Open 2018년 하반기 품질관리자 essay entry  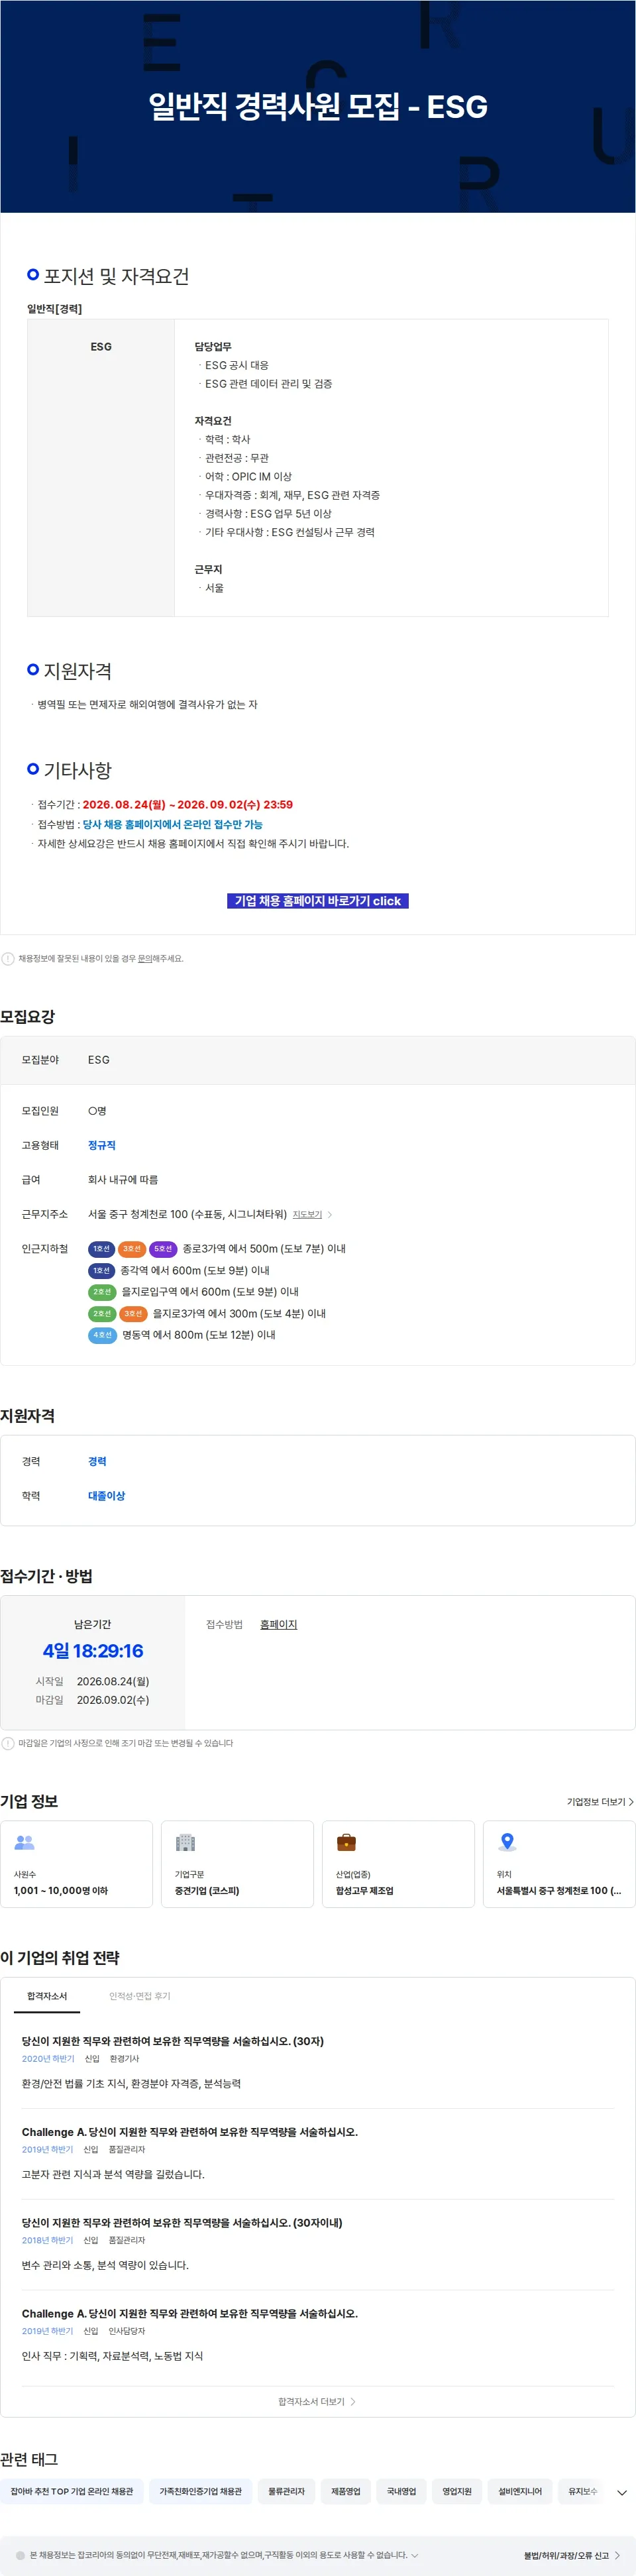coord(318,2243)
